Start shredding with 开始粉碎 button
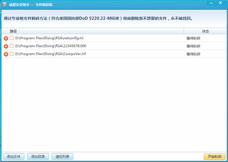The height and width of the screenshot is (162, 228). tap(215, 156)
